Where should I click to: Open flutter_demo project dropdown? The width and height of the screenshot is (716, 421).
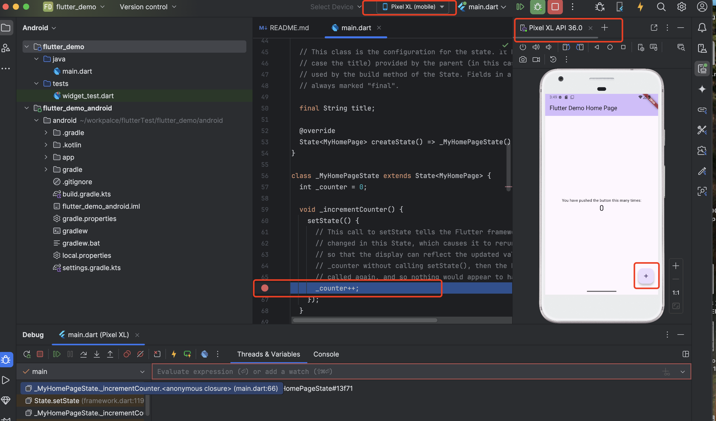tap(74, 7)
